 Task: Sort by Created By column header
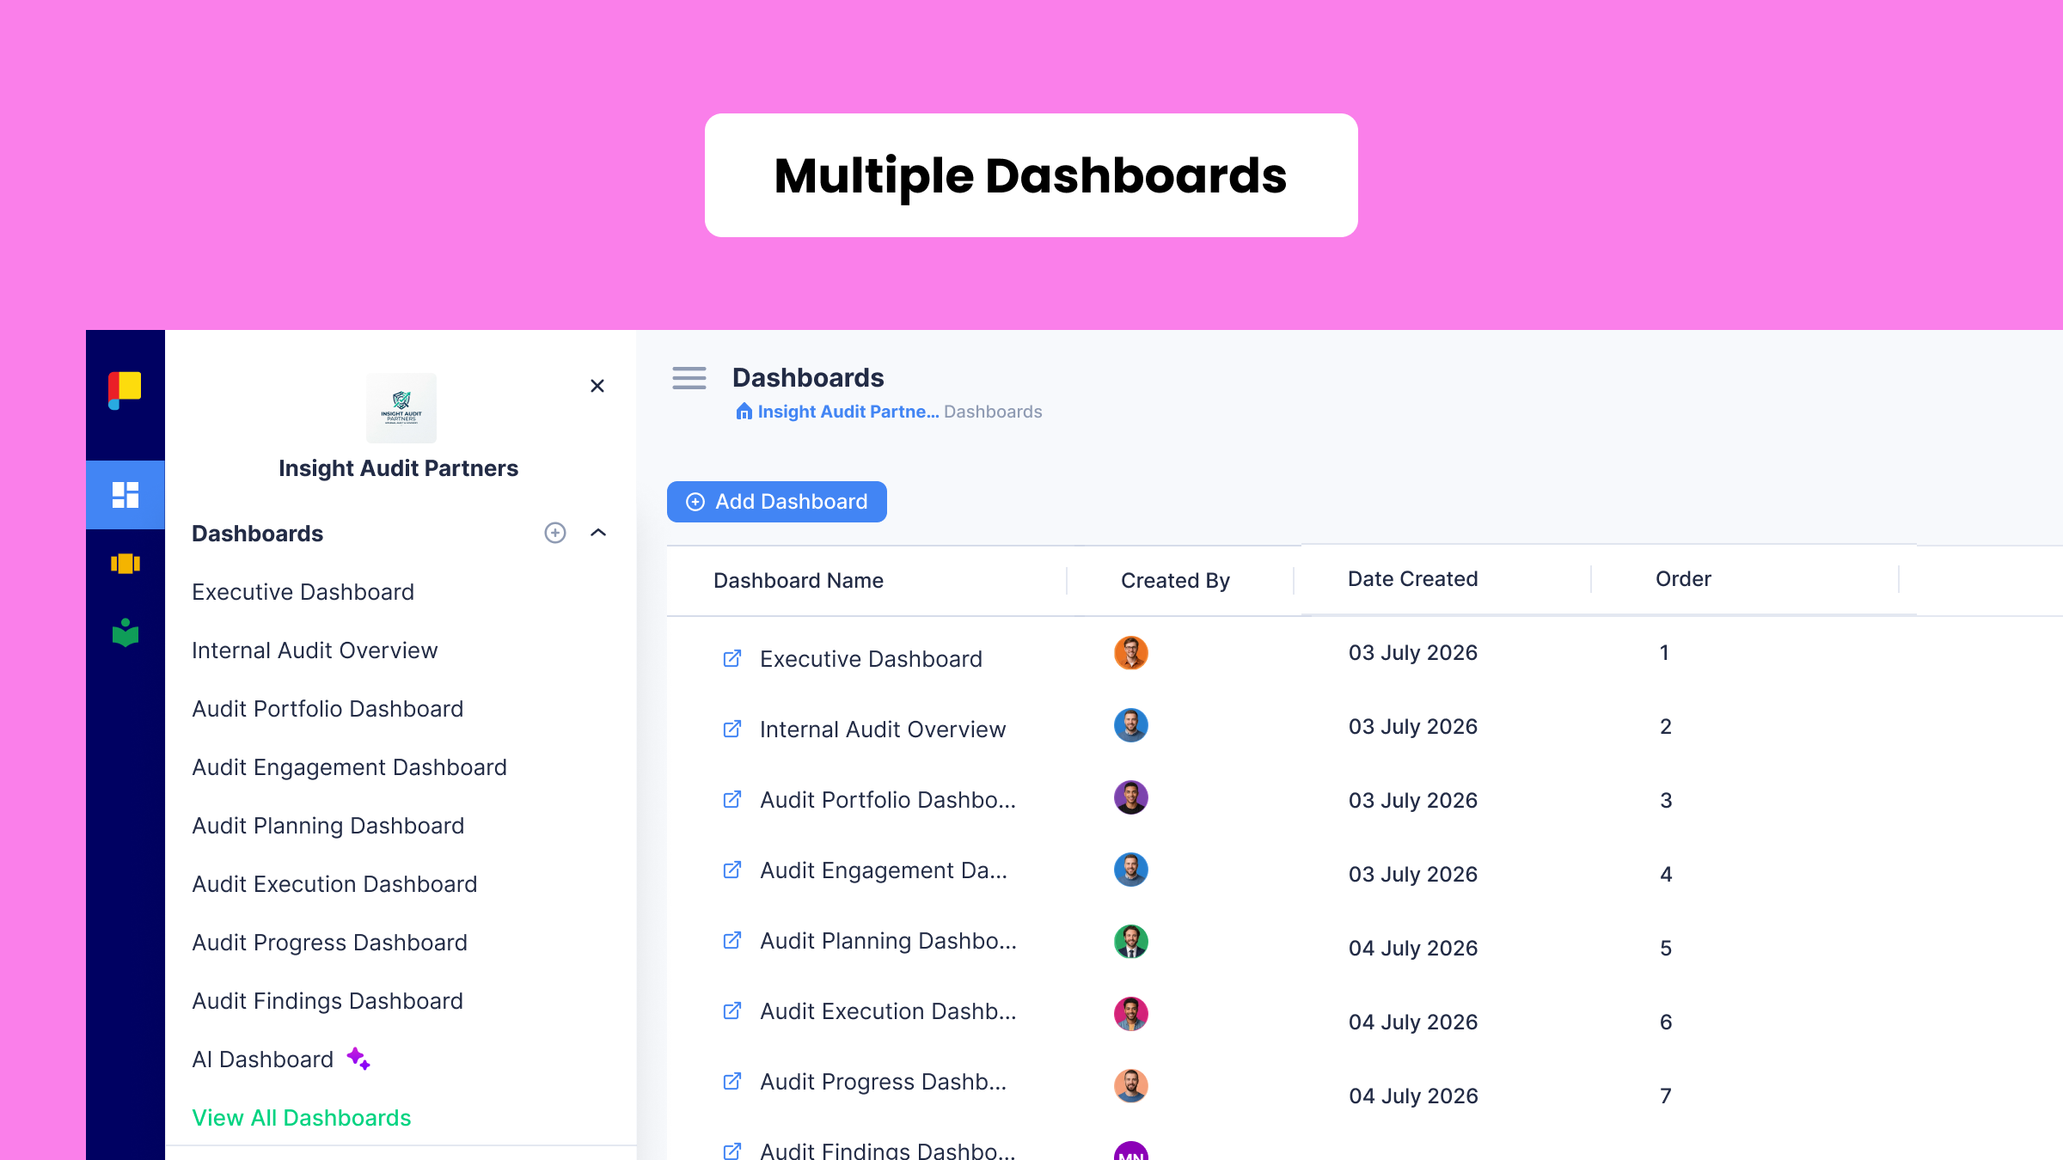[x=1175, y=581]
